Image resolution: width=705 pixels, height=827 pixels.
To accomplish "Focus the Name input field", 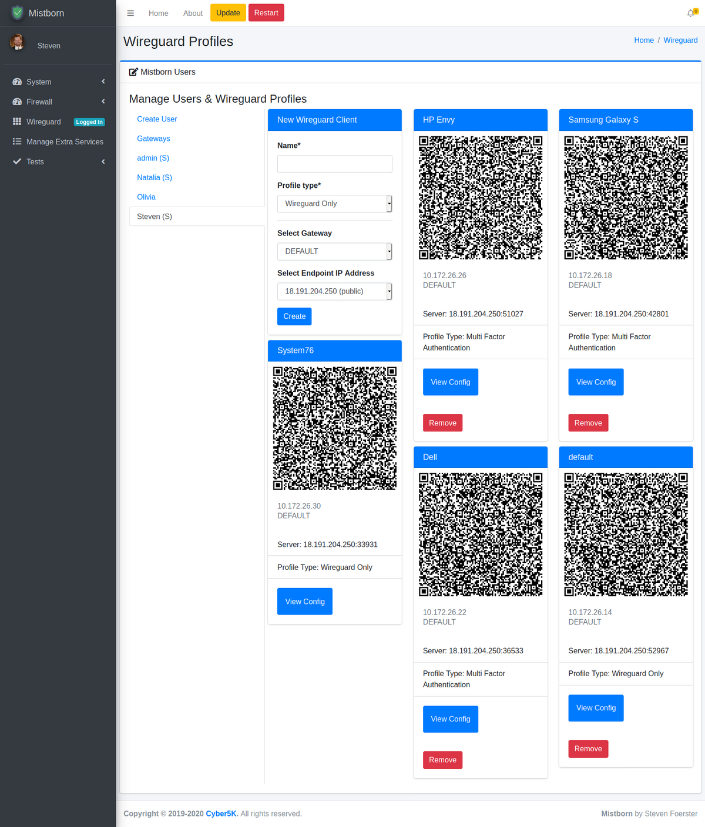I will pyautogui.click(x=335, y=164).
